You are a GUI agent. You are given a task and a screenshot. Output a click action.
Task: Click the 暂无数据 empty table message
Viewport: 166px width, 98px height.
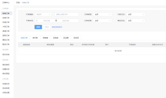(x=118, y=51)
